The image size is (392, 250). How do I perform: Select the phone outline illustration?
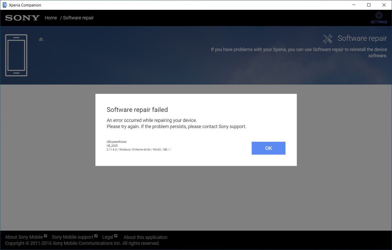16,55
